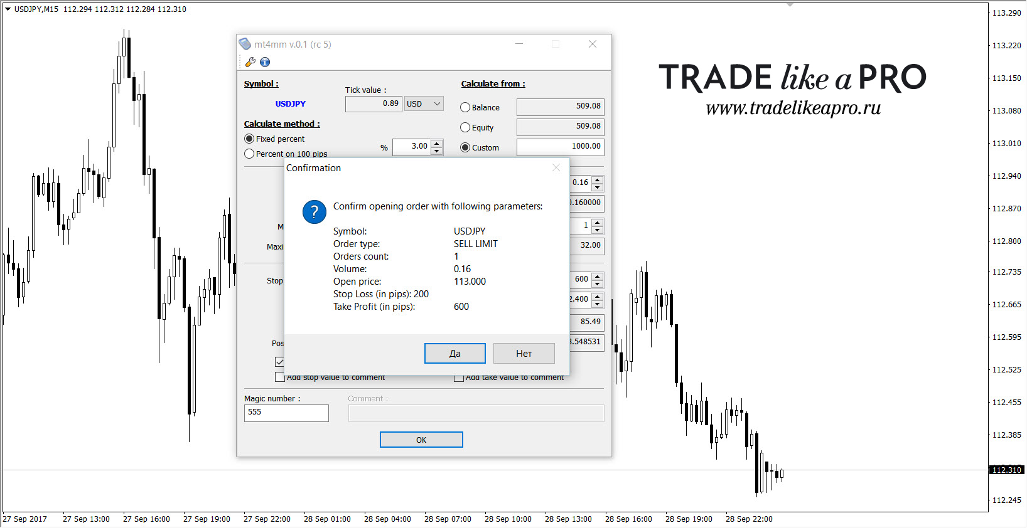1027x528 pixels.
Task: Decrease the 600 take profit stepper
Action: coord(598,283)
